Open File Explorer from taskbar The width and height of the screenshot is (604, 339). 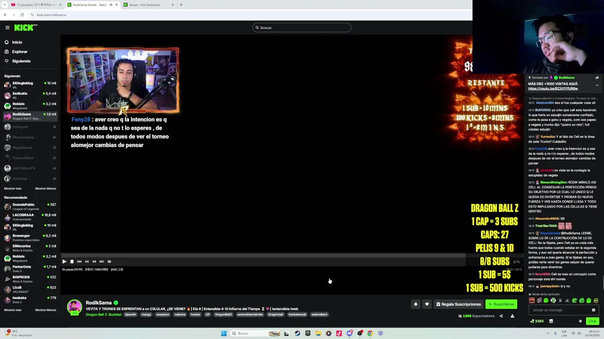(x=318, y=333)
